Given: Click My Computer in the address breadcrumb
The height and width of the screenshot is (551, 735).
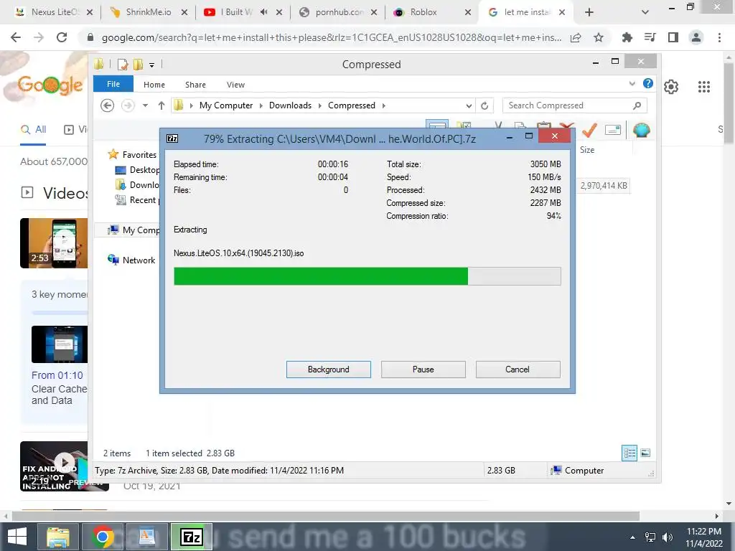Looking at the screenshot, I should click(x=226, y=105).
